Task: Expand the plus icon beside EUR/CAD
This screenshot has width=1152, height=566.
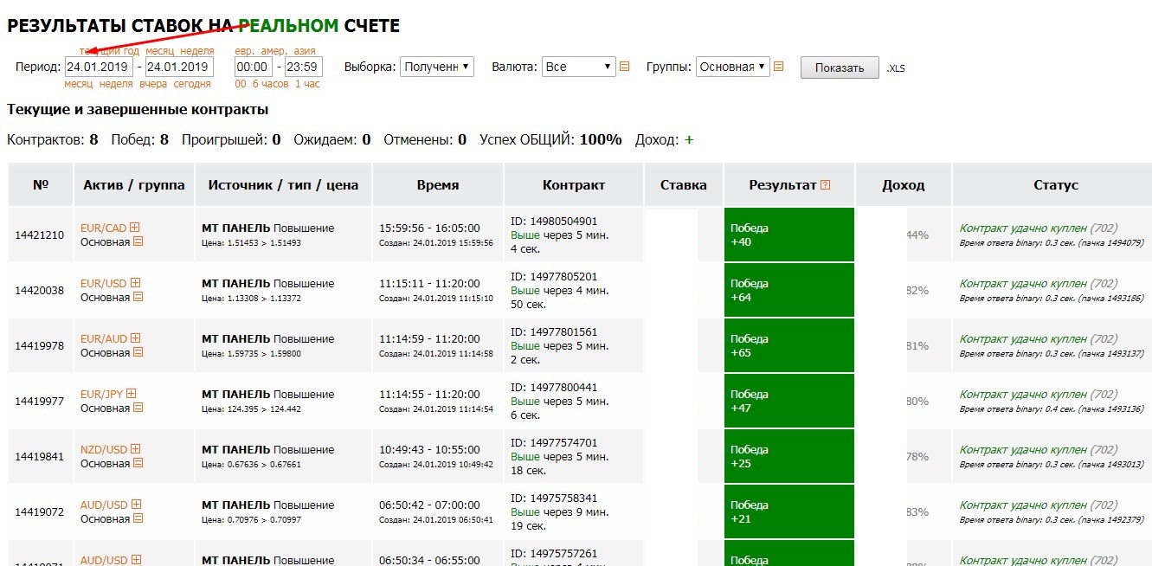Action: [135, 228]
